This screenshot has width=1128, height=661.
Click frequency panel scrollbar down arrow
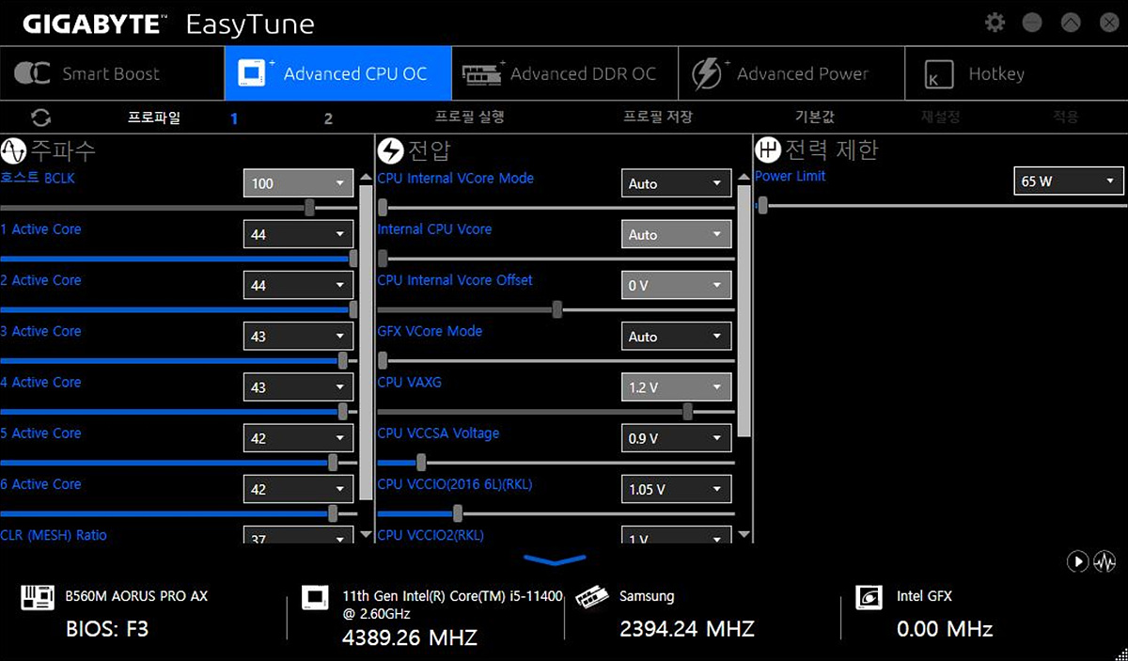point(366,534)
